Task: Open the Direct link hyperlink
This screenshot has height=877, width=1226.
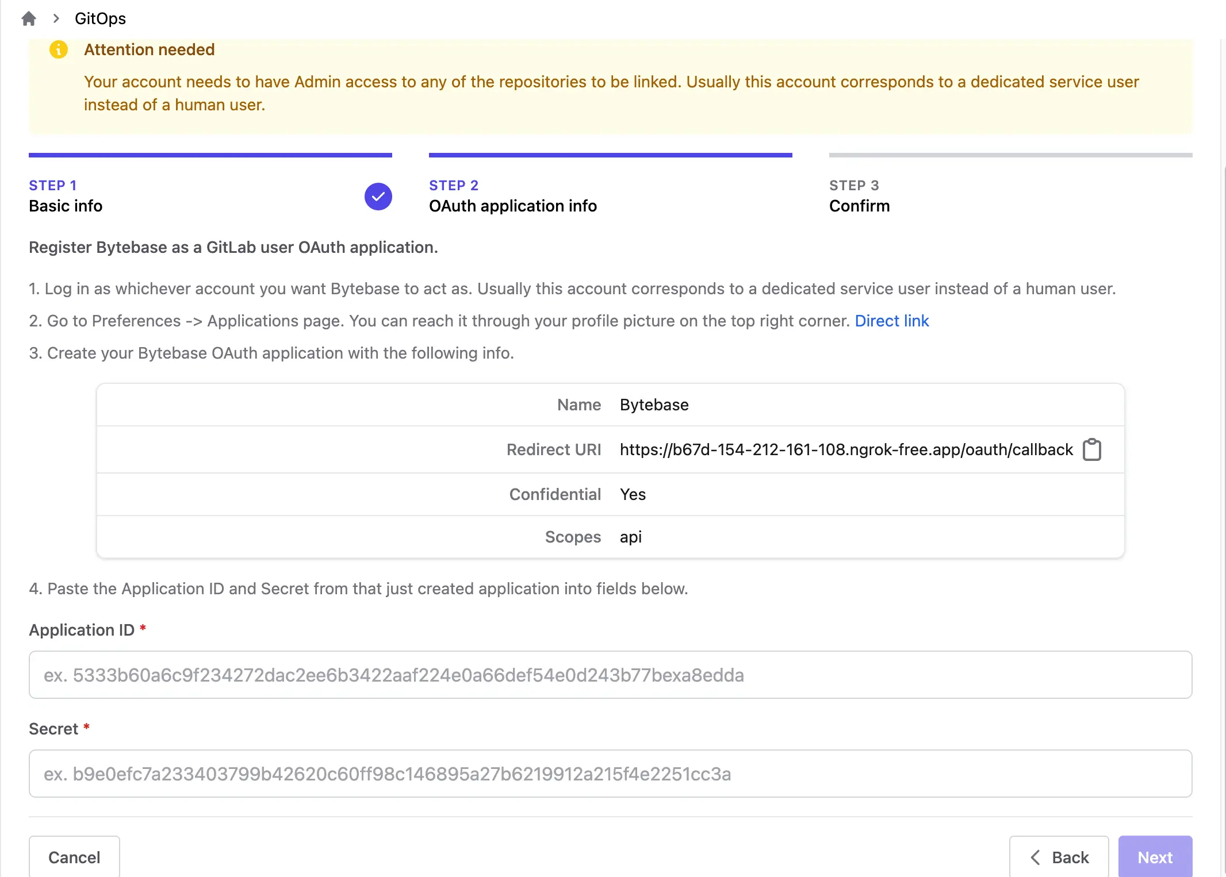Action: [891, 321]
